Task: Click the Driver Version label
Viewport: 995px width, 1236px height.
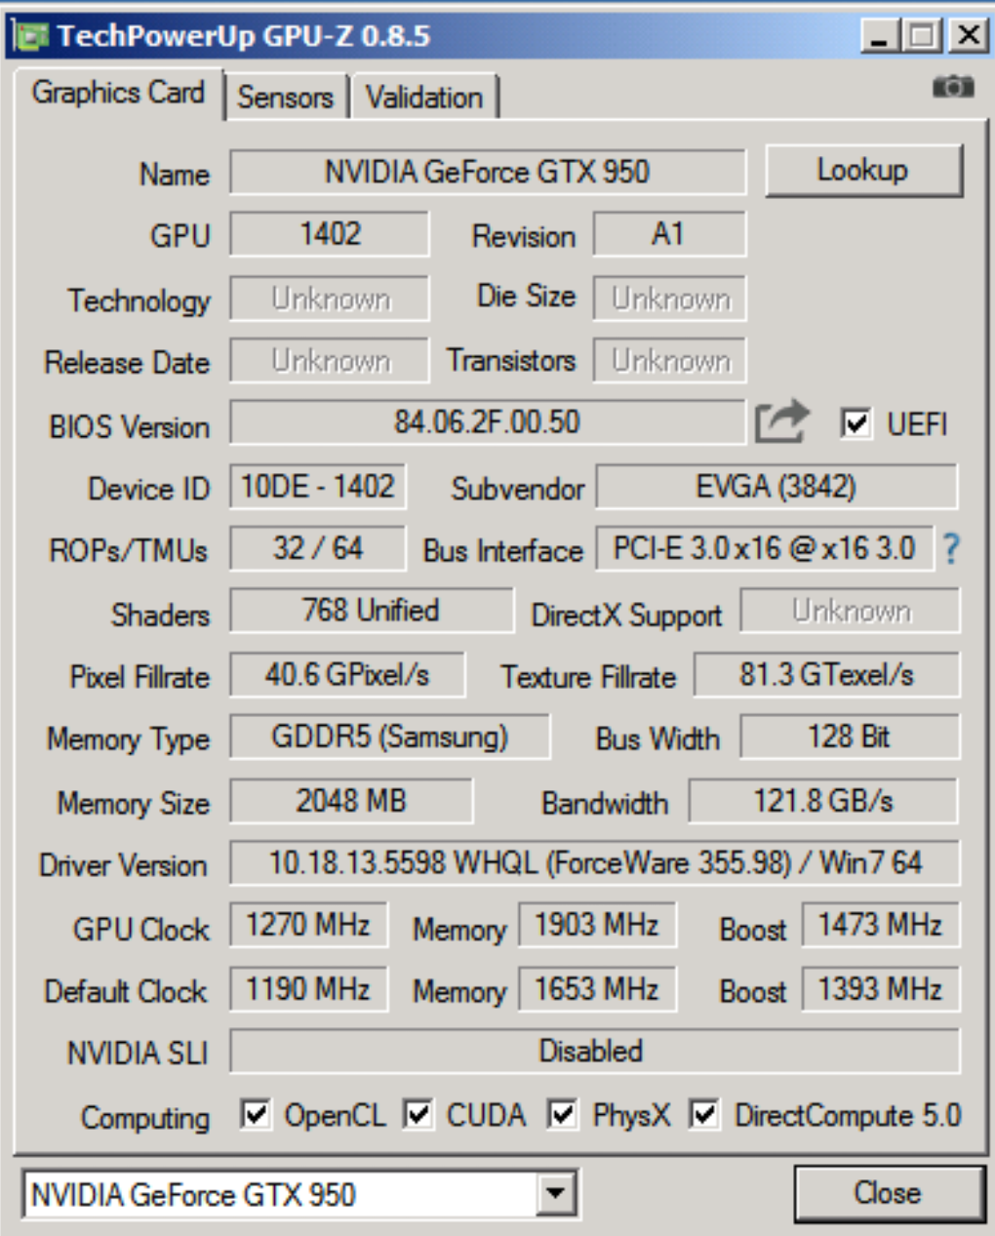Action: pyautogui.click(x=123, y=865)
